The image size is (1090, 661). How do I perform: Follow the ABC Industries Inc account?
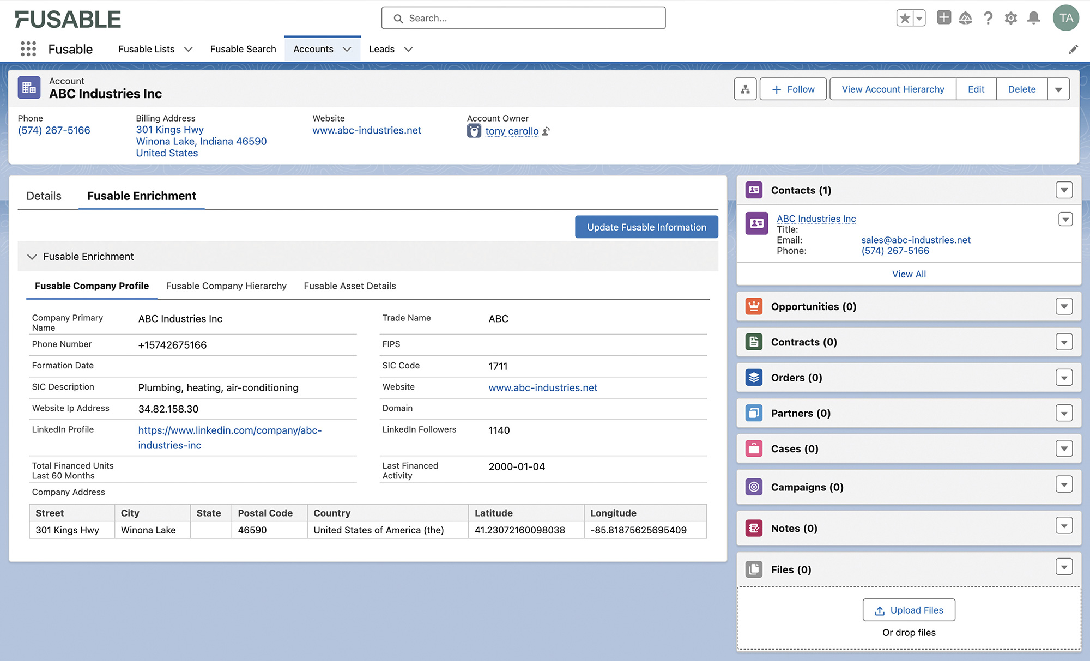pyautogui.click(x=792, y=89)
